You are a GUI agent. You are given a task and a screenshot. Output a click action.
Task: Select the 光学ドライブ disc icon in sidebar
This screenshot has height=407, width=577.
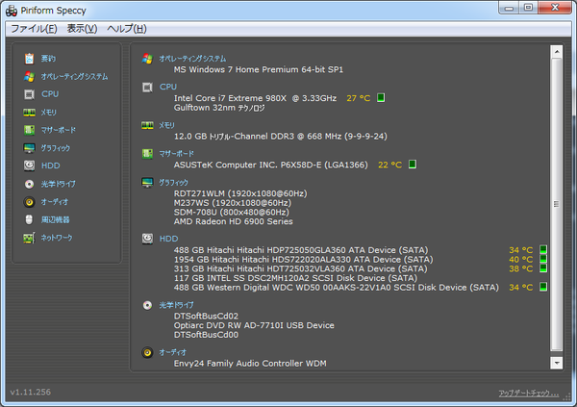[x=29, y=184]
